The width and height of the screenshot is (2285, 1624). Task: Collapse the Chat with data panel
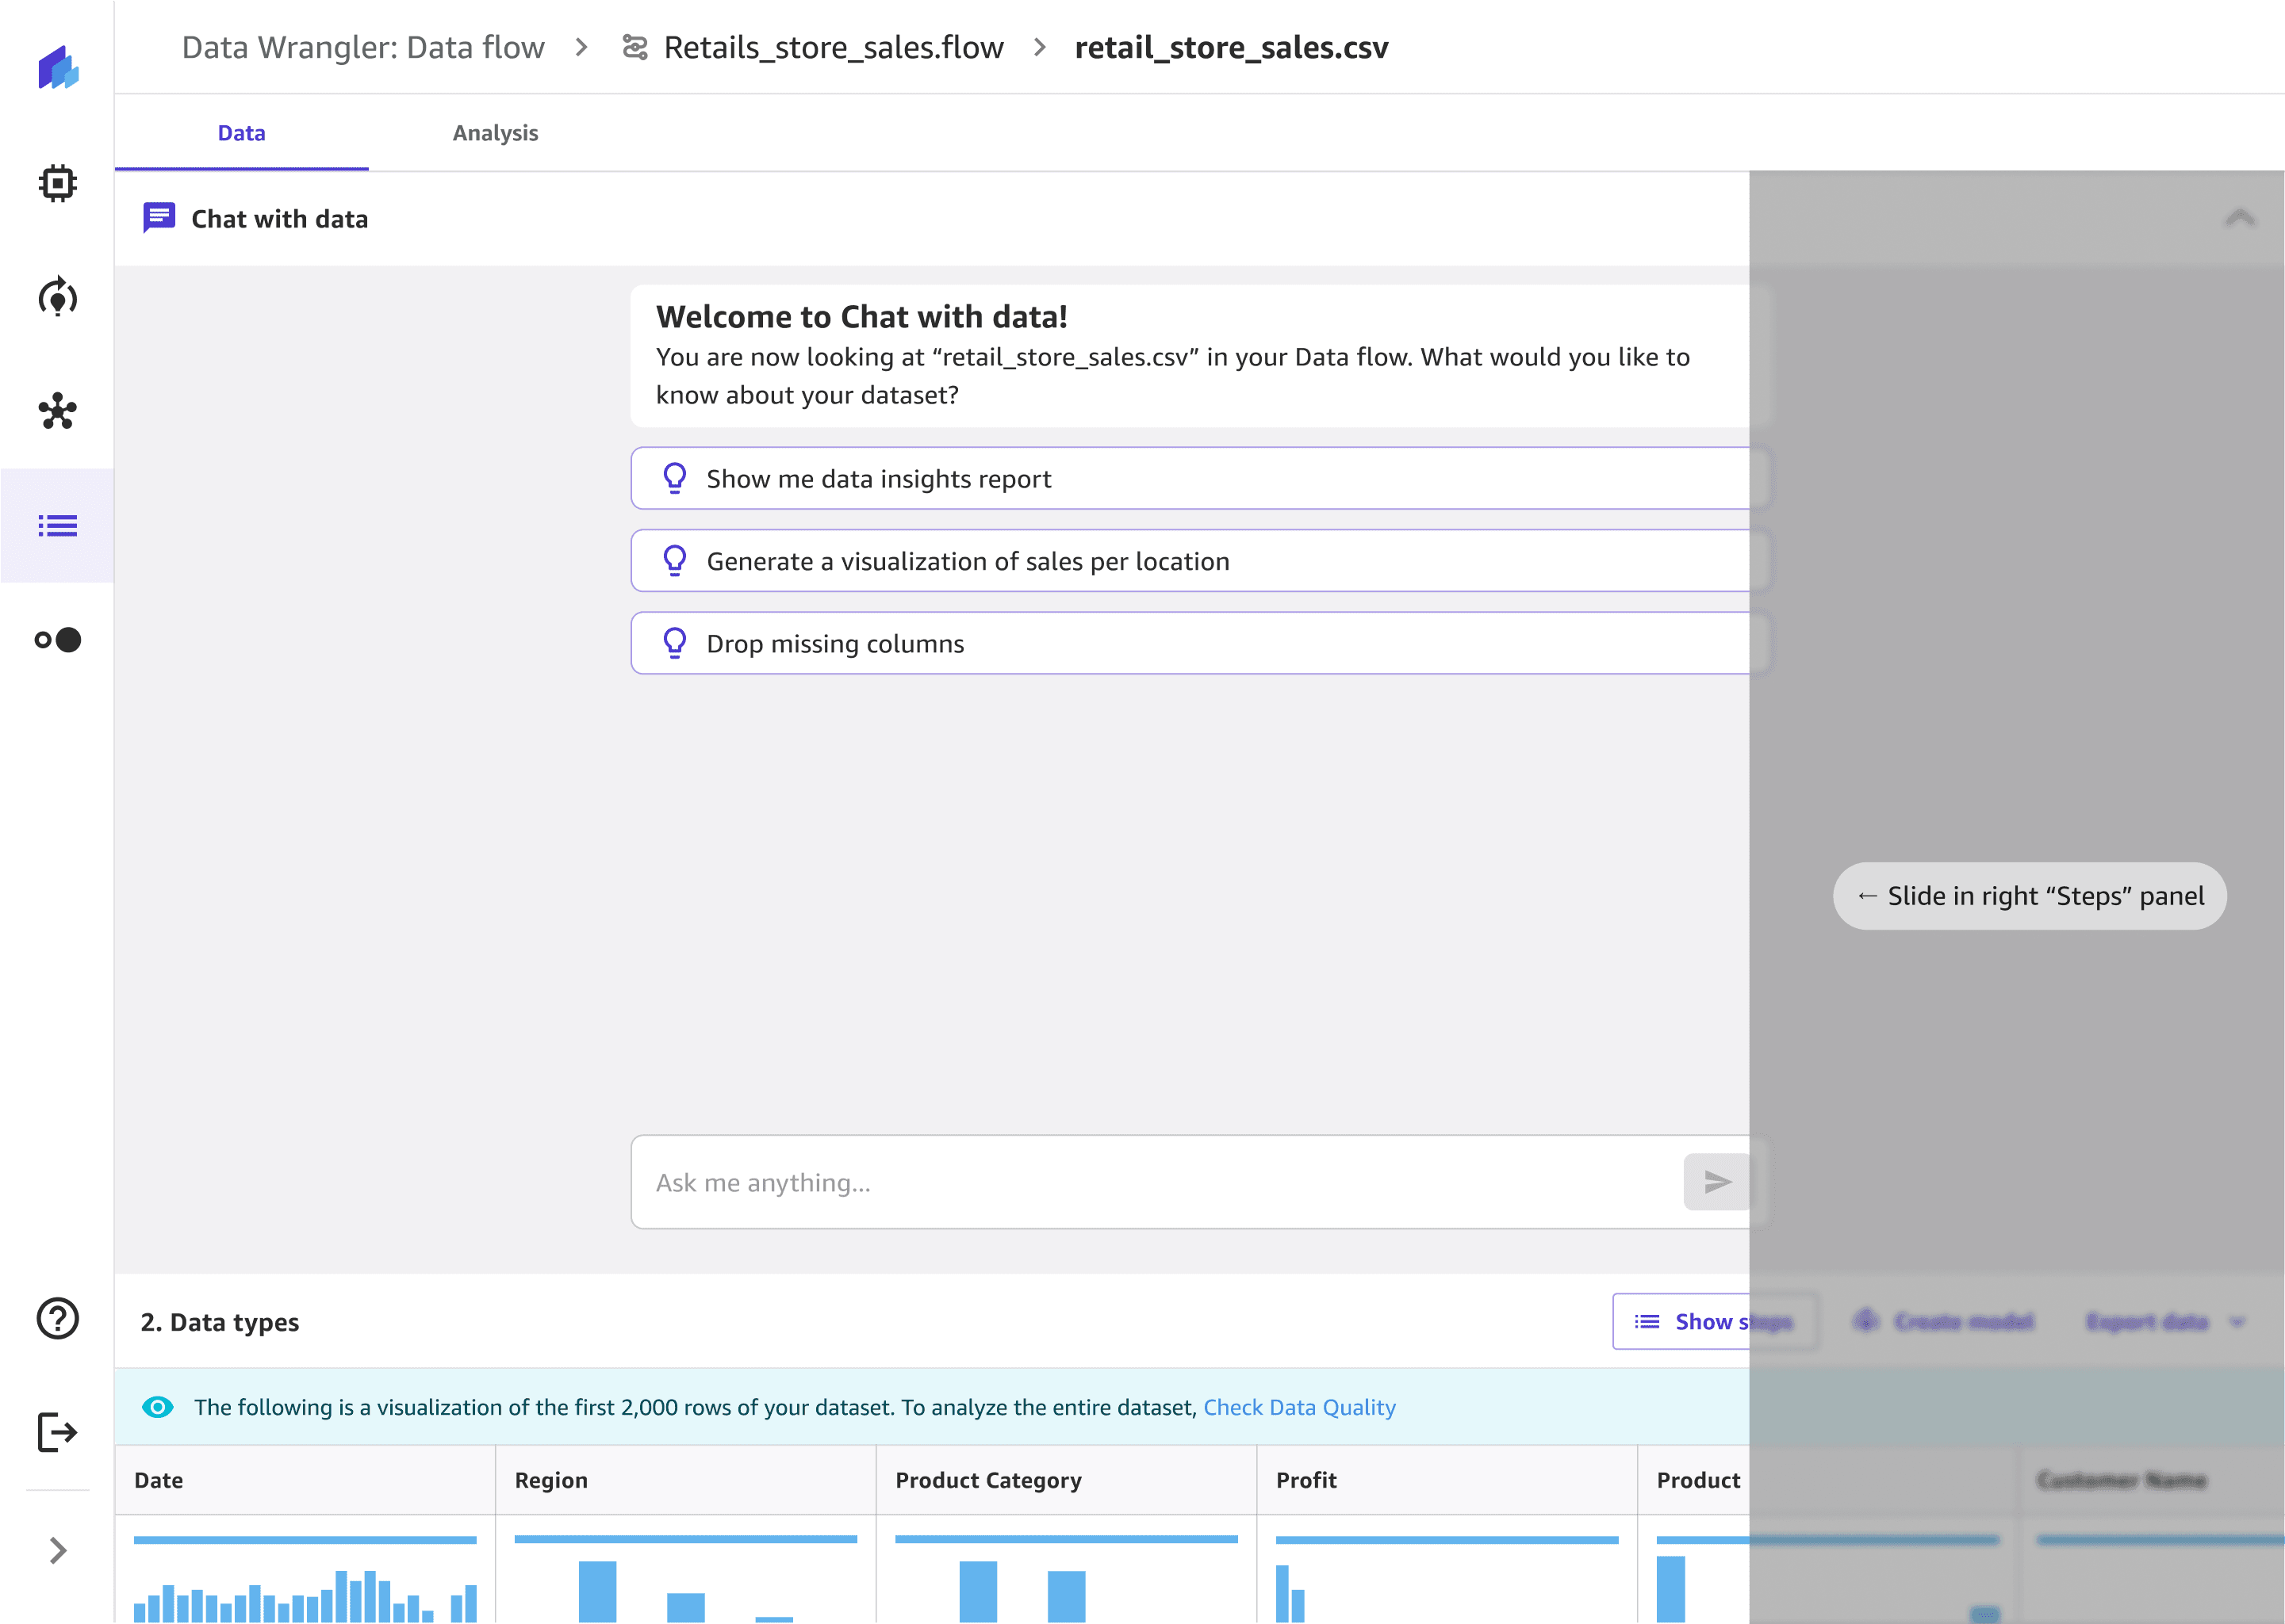click(x=2239, y=218)
